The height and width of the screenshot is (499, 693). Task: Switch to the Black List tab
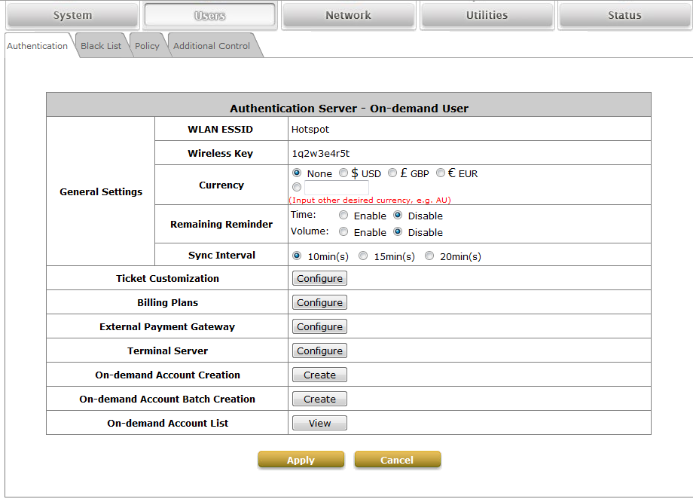pyautogui.click(x=101, y=46)
